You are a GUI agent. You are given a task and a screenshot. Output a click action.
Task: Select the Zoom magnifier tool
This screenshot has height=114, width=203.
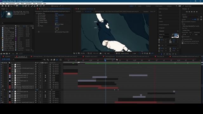[11, 6]
